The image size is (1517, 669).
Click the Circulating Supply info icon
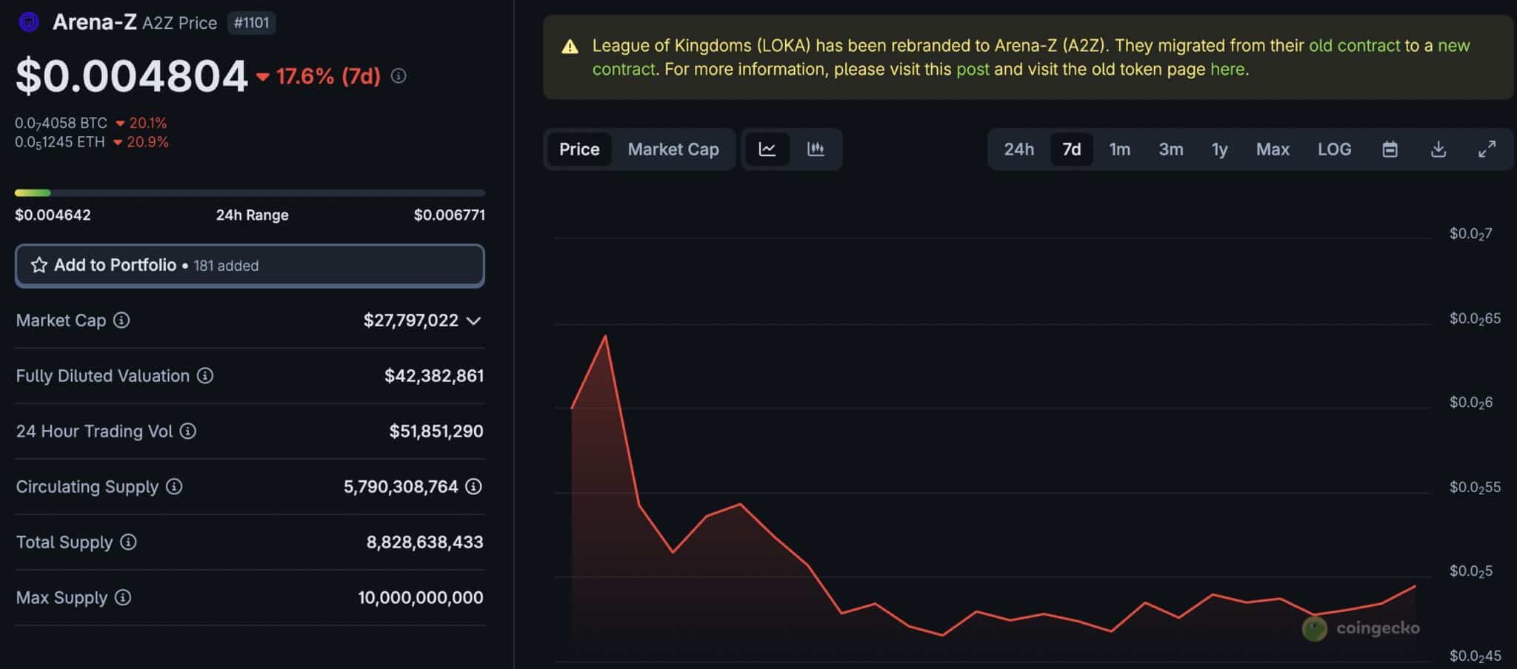[x=174, y=487]
